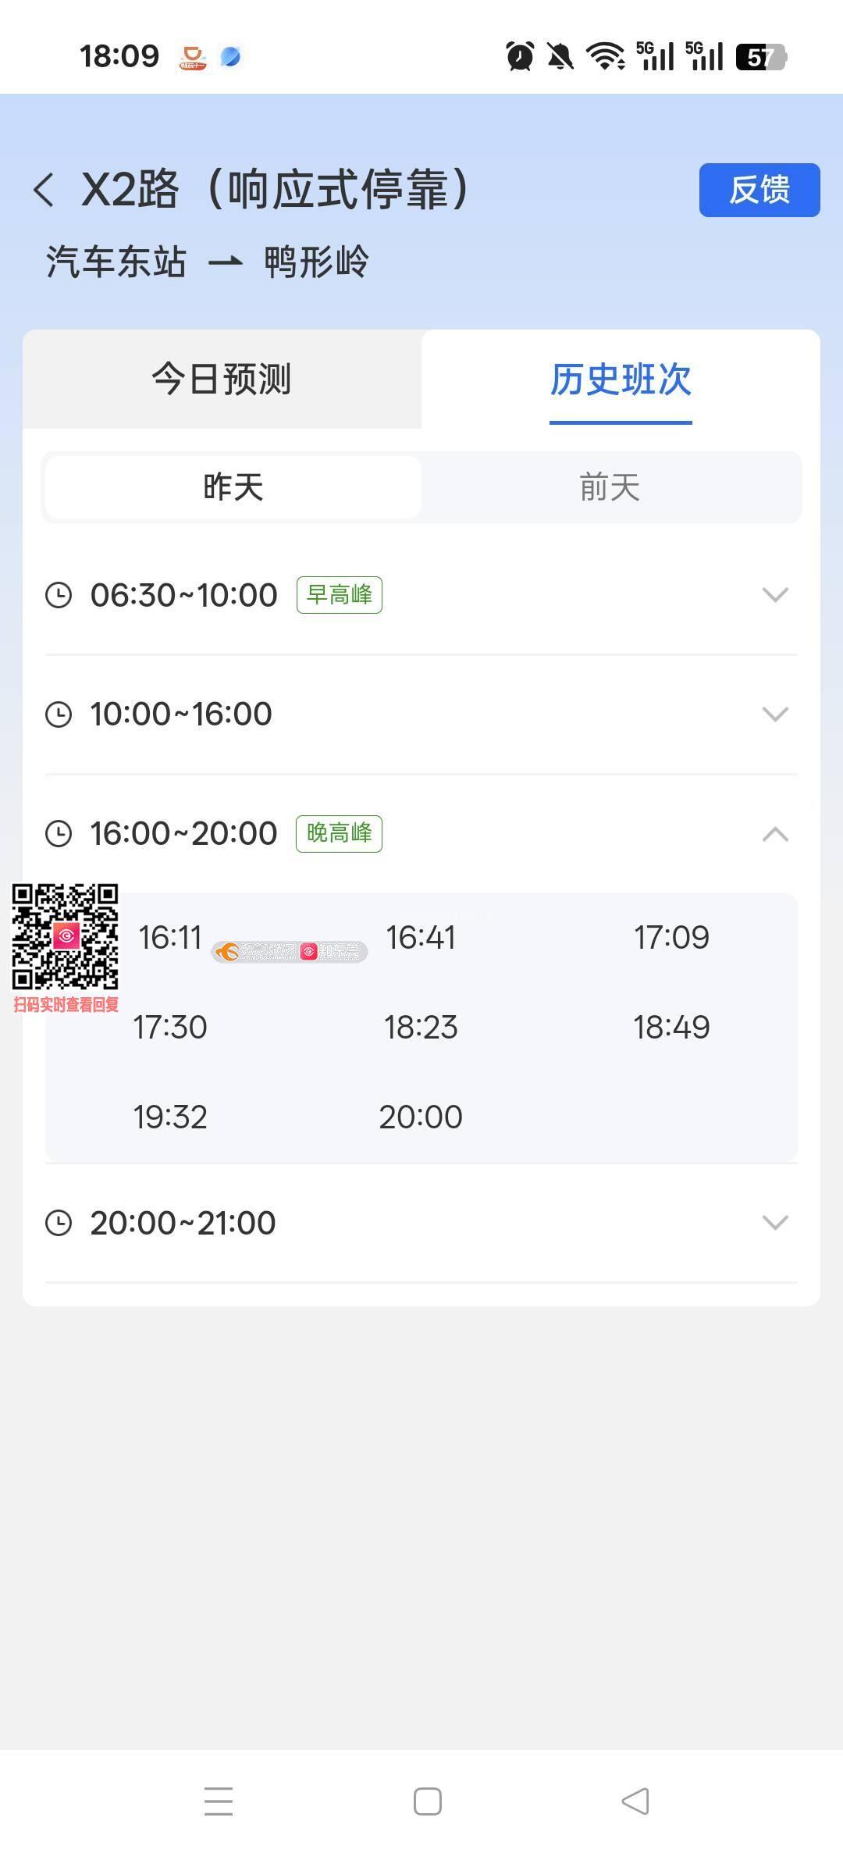Tap the 早高峰 tag
This screenshot has width=843, height=1853.
339,595
